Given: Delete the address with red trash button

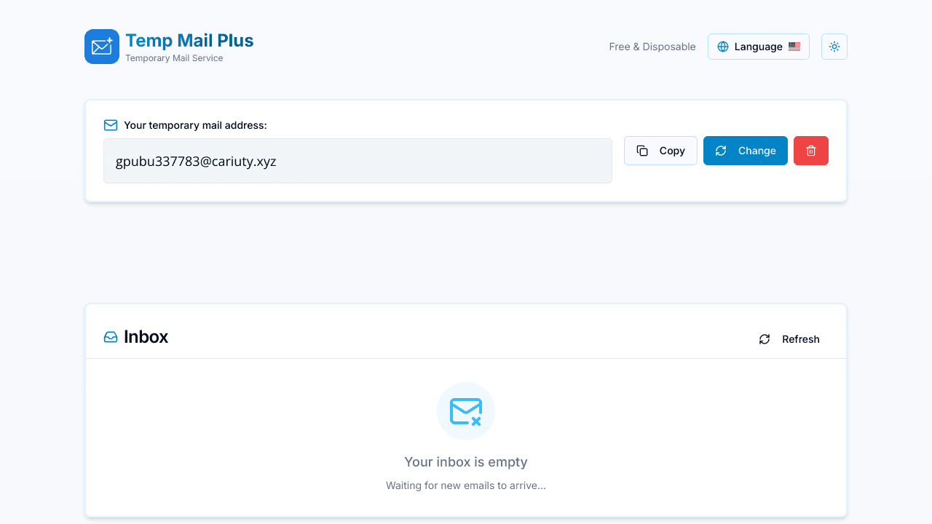Looking at the screenshot, I should click(x=811, y=151).
